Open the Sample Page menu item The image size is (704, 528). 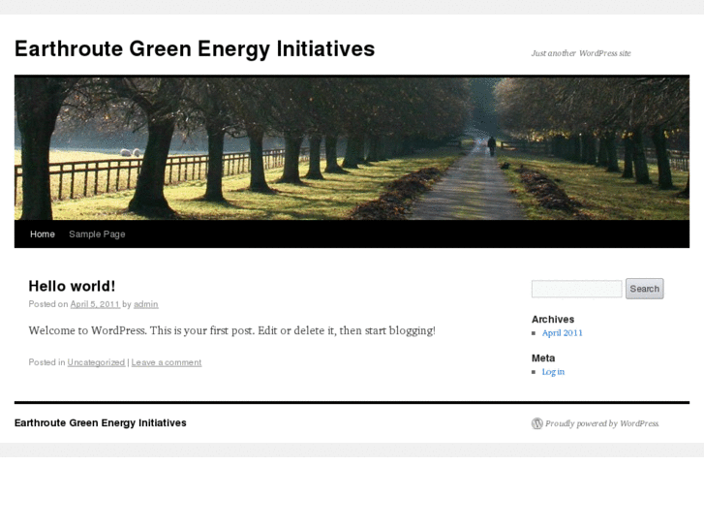(x=97, y=234)
